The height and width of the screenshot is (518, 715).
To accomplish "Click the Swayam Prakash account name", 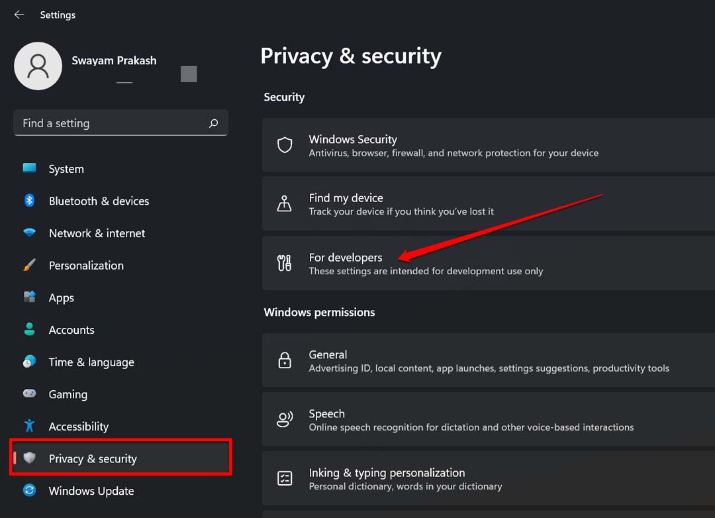I will 114,60.
